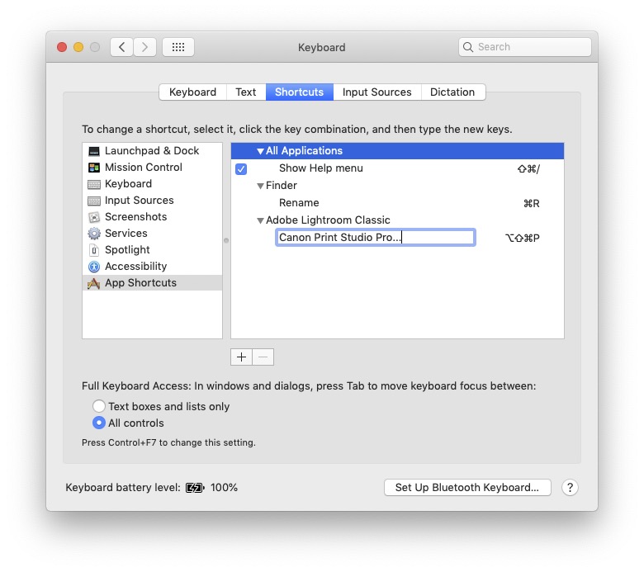
Task: Select the Spotlight category icon
Action: (94, 250)
